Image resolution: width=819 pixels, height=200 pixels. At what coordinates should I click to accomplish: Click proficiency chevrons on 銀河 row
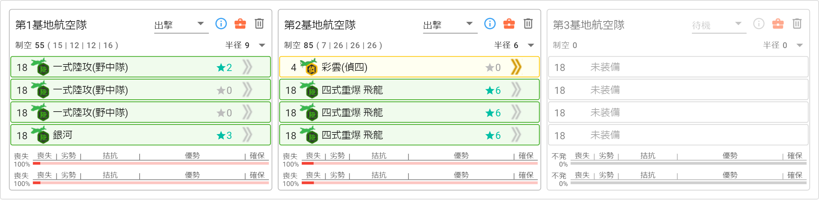pyautogui.click(x=247, y=135)
